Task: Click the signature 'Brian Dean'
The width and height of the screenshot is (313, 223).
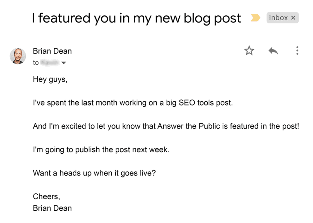Action: [52, 208]
